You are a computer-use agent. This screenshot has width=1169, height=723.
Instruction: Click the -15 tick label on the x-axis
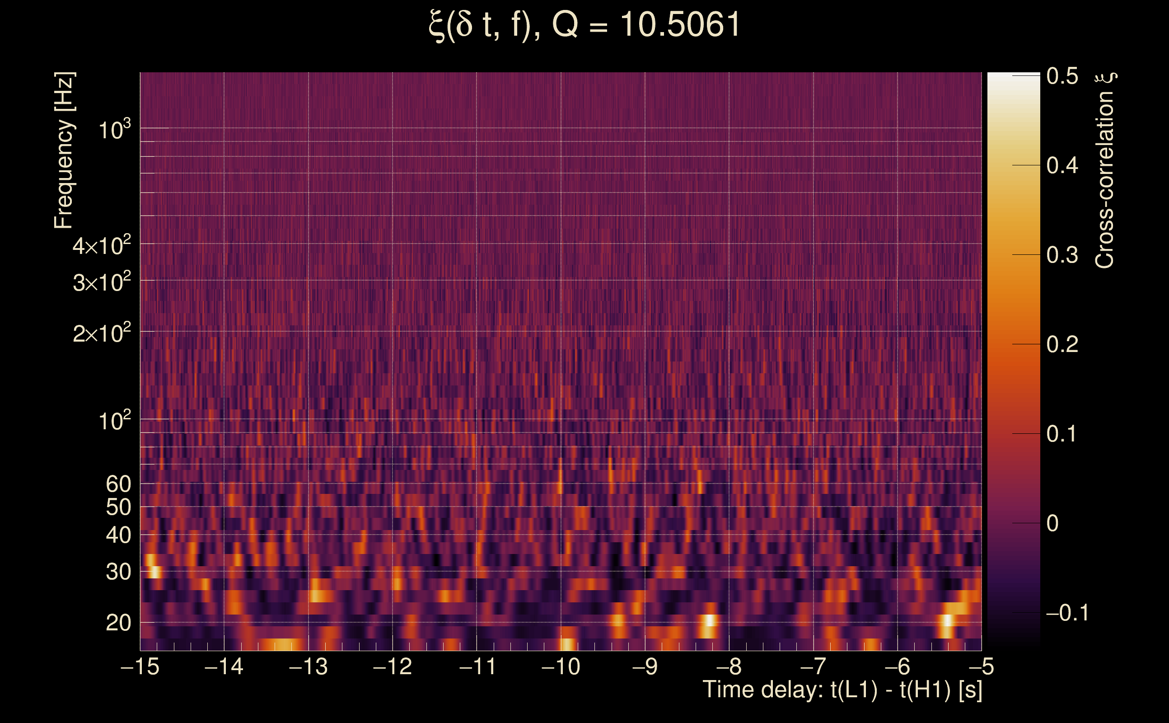tap(140, 667)
